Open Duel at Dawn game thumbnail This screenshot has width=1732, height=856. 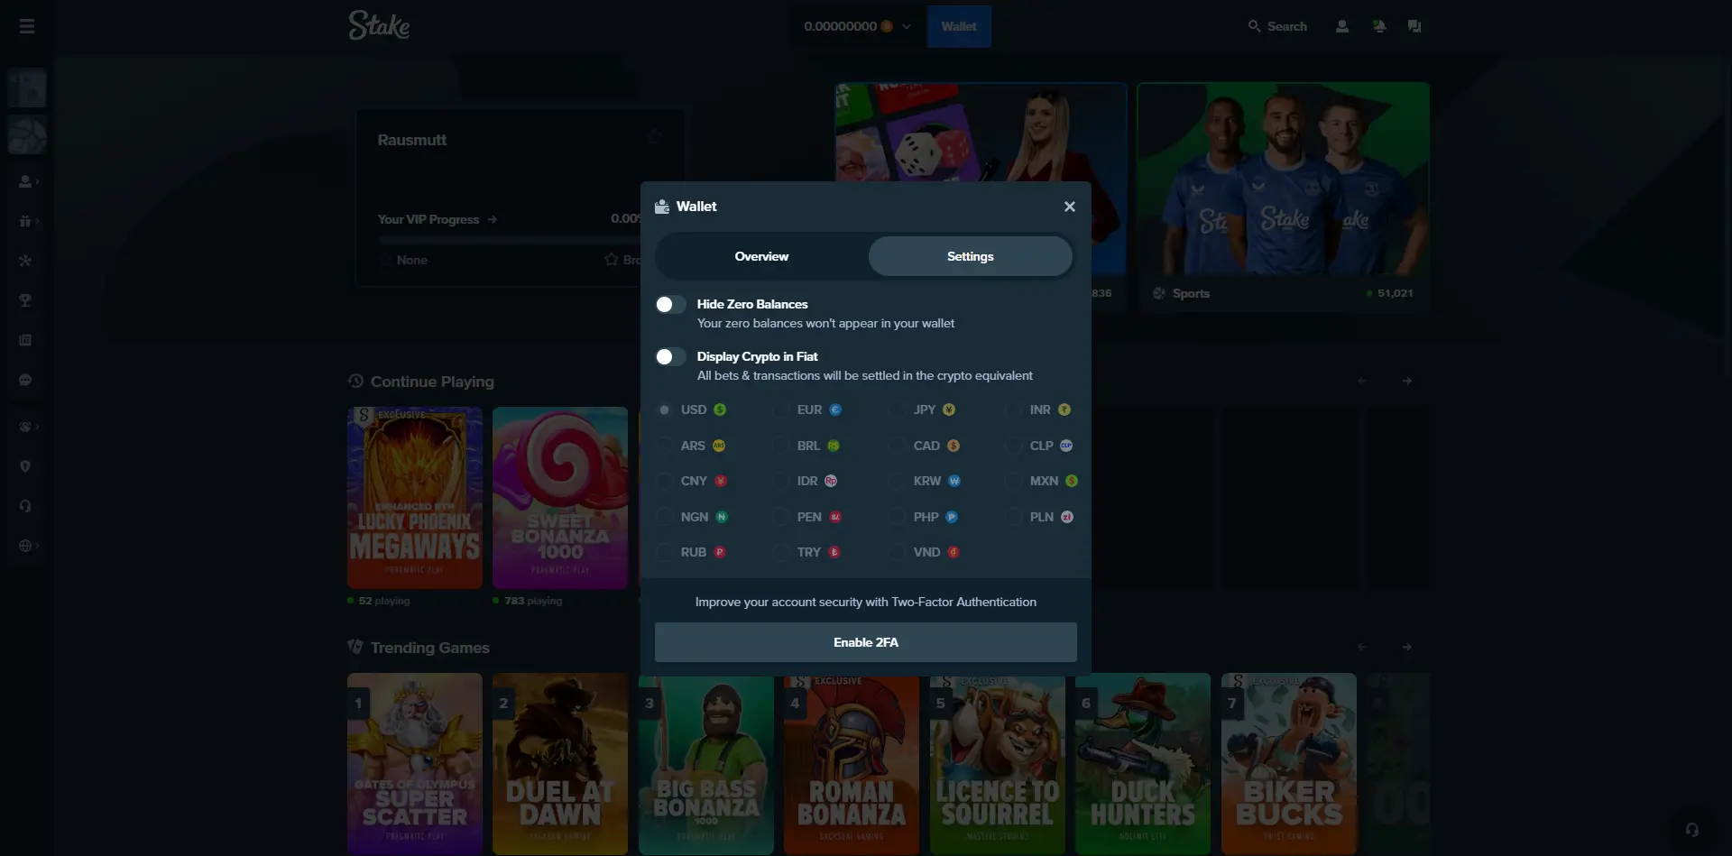click(x=560, y=763)
